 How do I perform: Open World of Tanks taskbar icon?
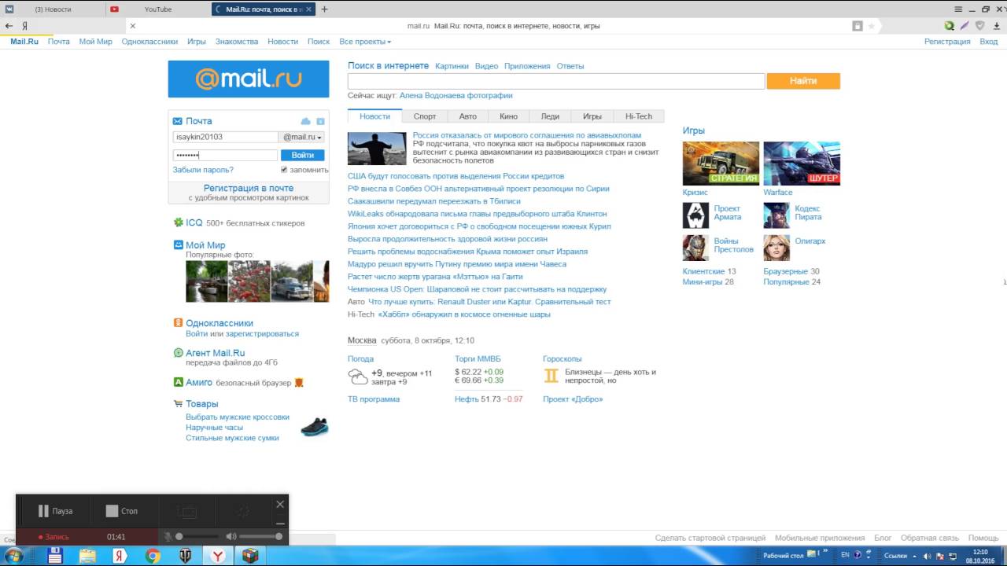click(186, 556)
